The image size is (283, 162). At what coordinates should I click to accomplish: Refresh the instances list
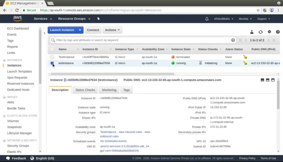click(x=260, y=32)
